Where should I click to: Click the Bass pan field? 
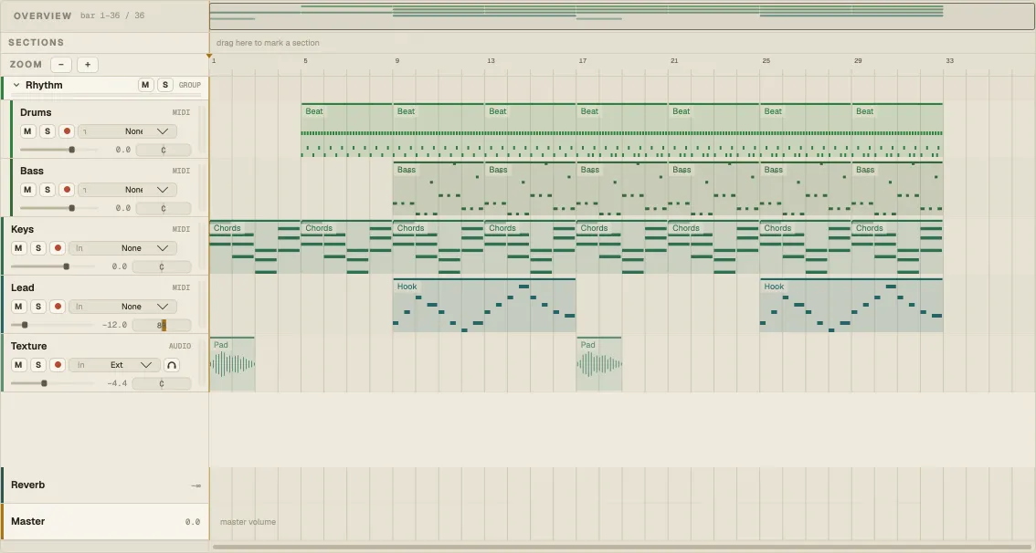(x=164, y=208)
